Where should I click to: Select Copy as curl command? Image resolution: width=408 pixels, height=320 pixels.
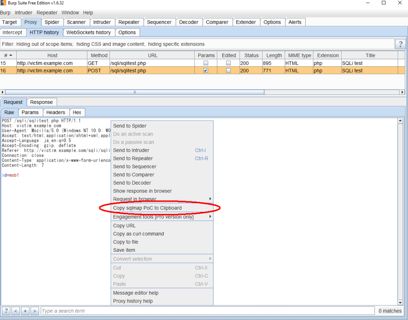click(162, 234)
